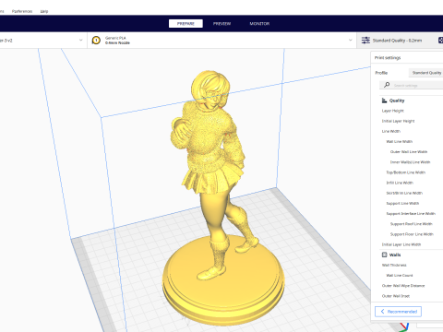Image resolution: width=443 pixels, height=332 pixels.
Task: Click the XYZ axis orientation indicator
Action: (x=403, y=327)
